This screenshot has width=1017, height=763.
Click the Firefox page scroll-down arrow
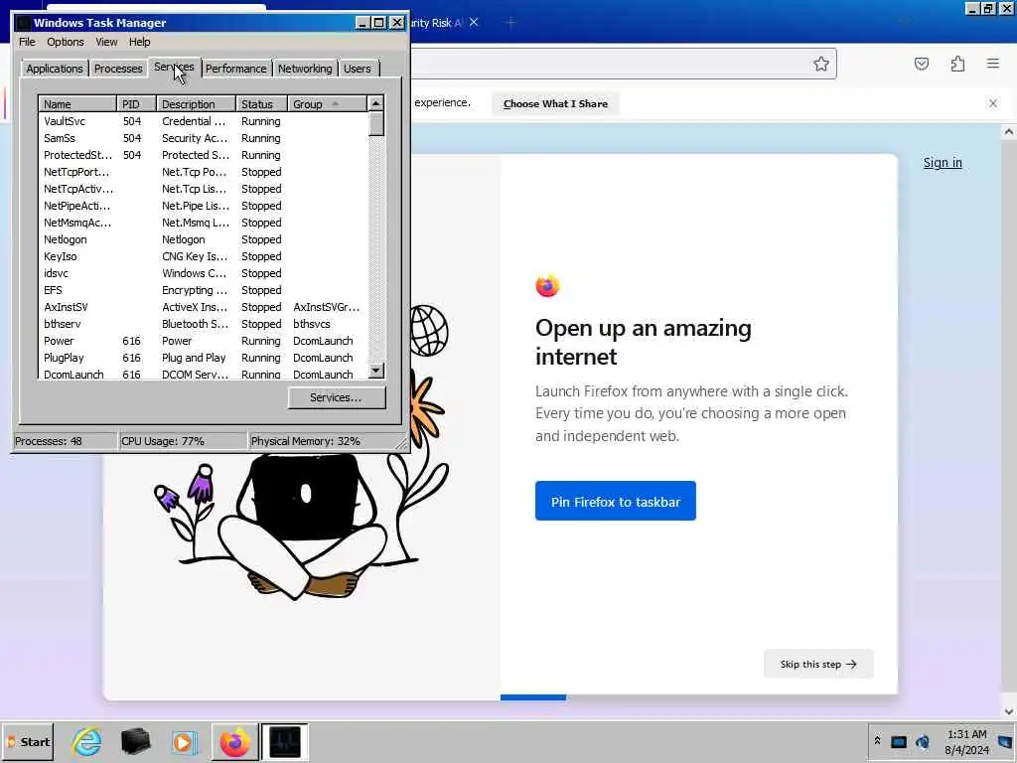tap(1009, 711)
